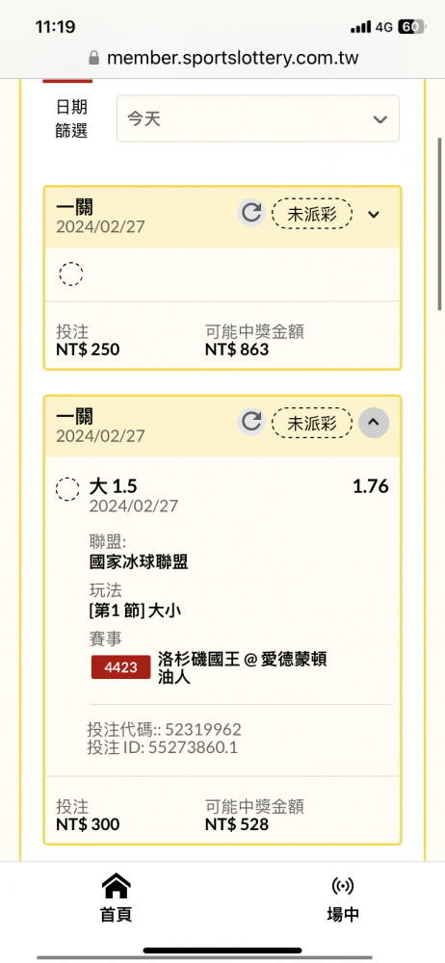The width and height of the screenshot is (445, 963).
Task: Click the page scrollbar on right edge
Action: [x=439, y=224]
